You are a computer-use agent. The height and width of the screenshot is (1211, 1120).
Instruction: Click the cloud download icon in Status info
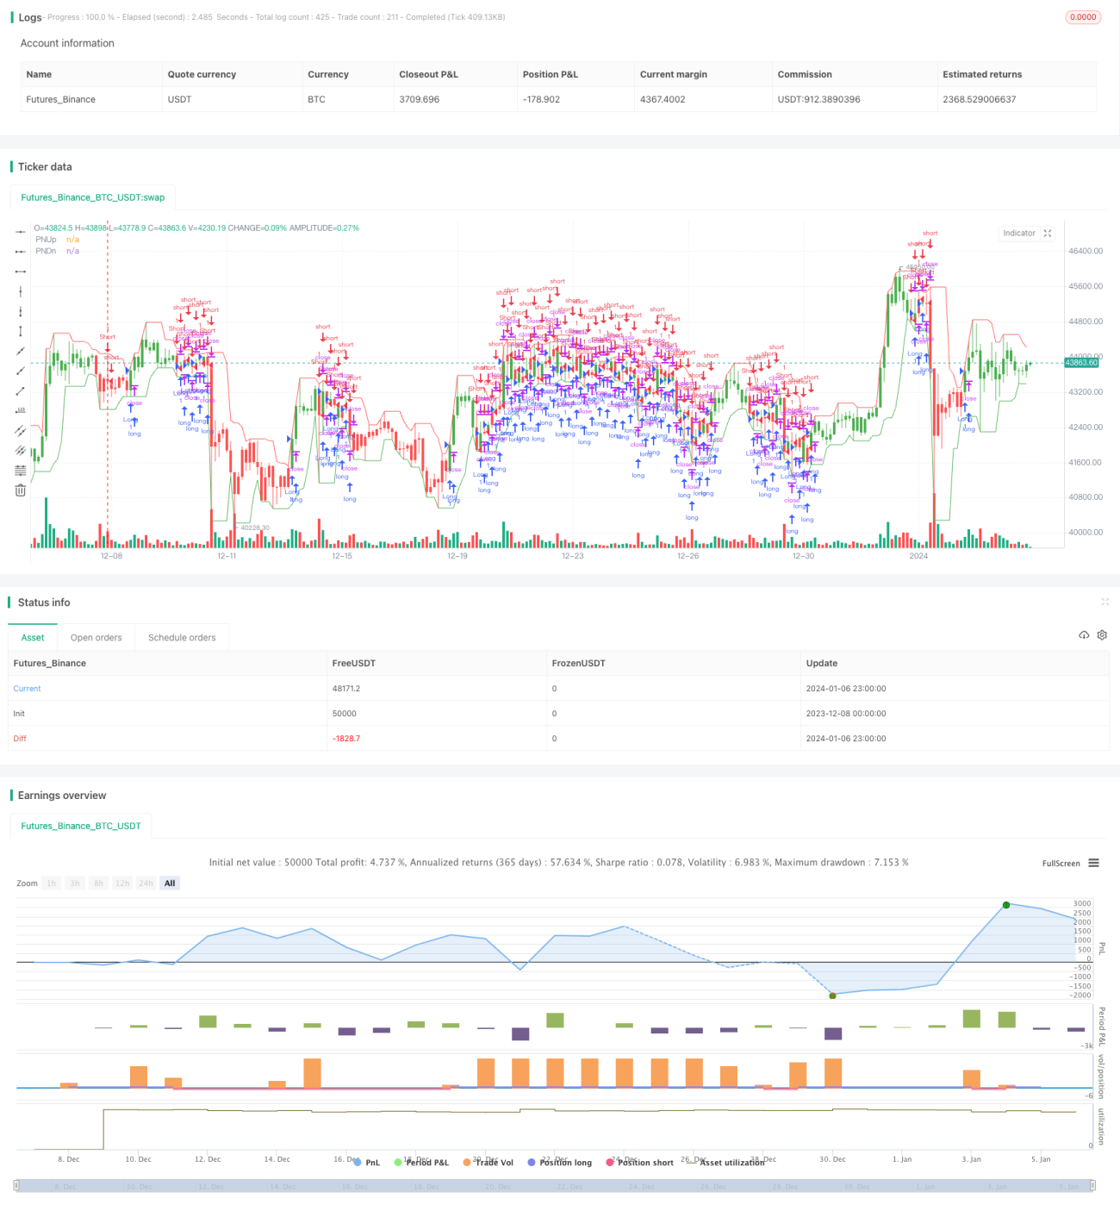(x=1084, y=635)
